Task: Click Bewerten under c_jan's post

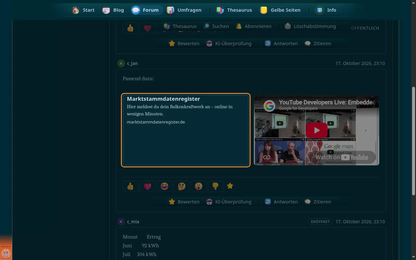Action: (x=184, y=202)
